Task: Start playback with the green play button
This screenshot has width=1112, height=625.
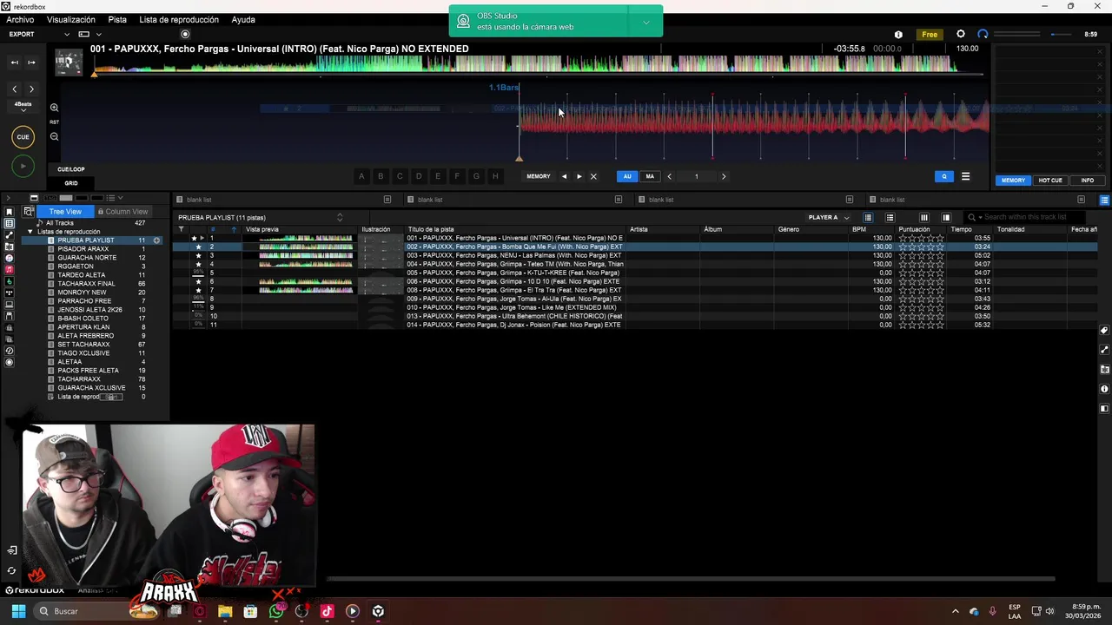Action: (x=23, y=166)
